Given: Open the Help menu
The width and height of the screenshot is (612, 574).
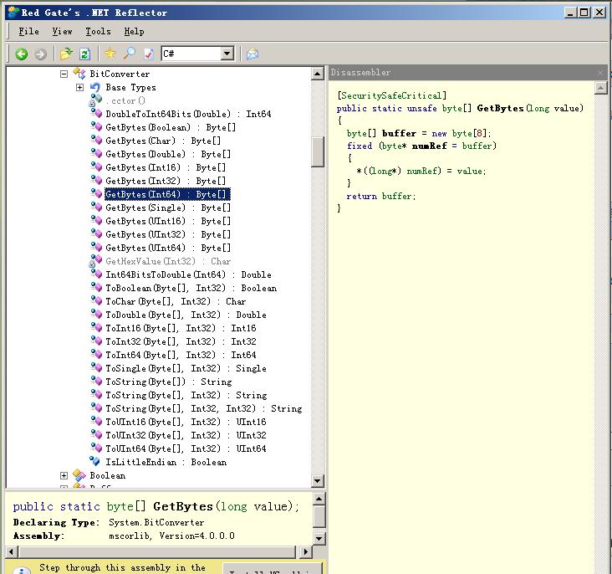Looking at the screenshot, I should click(x=134, y=31).
